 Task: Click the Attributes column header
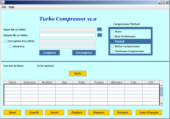[116, 82]
